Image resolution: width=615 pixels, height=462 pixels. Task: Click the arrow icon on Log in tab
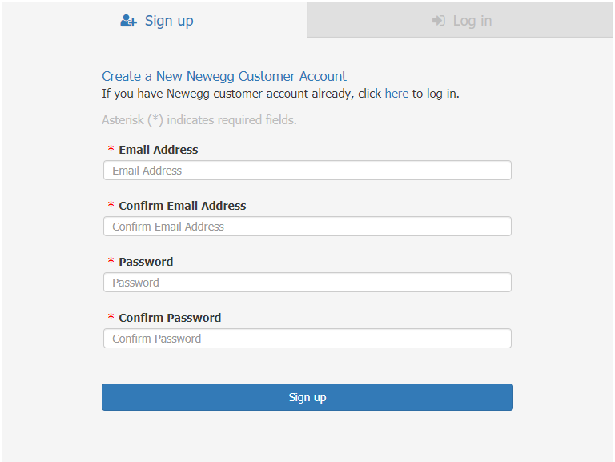438,21
